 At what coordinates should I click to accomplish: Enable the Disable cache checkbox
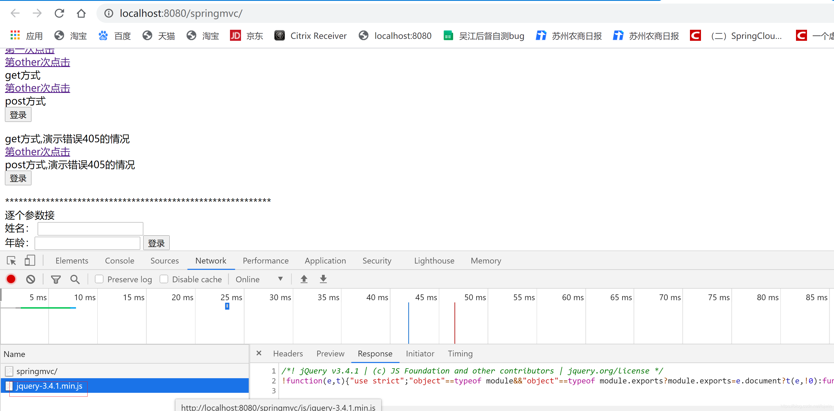pos(164,279)
